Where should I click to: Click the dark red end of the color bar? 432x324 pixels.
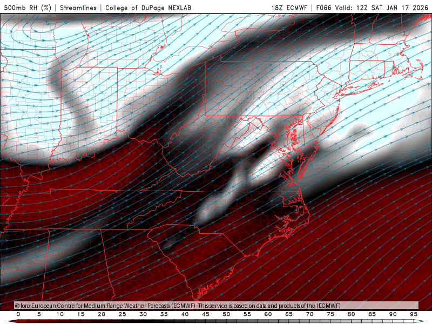pyautogui.click(x=12, y=321)
